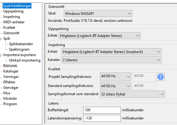Select Uppspelning in the settings tree

[x=13, y=11]
